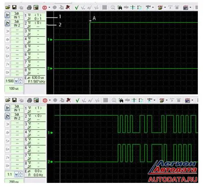204x187 pixels.
Task: Click the IN 1 input label in bottom window
Action: [x=17, y=110]
